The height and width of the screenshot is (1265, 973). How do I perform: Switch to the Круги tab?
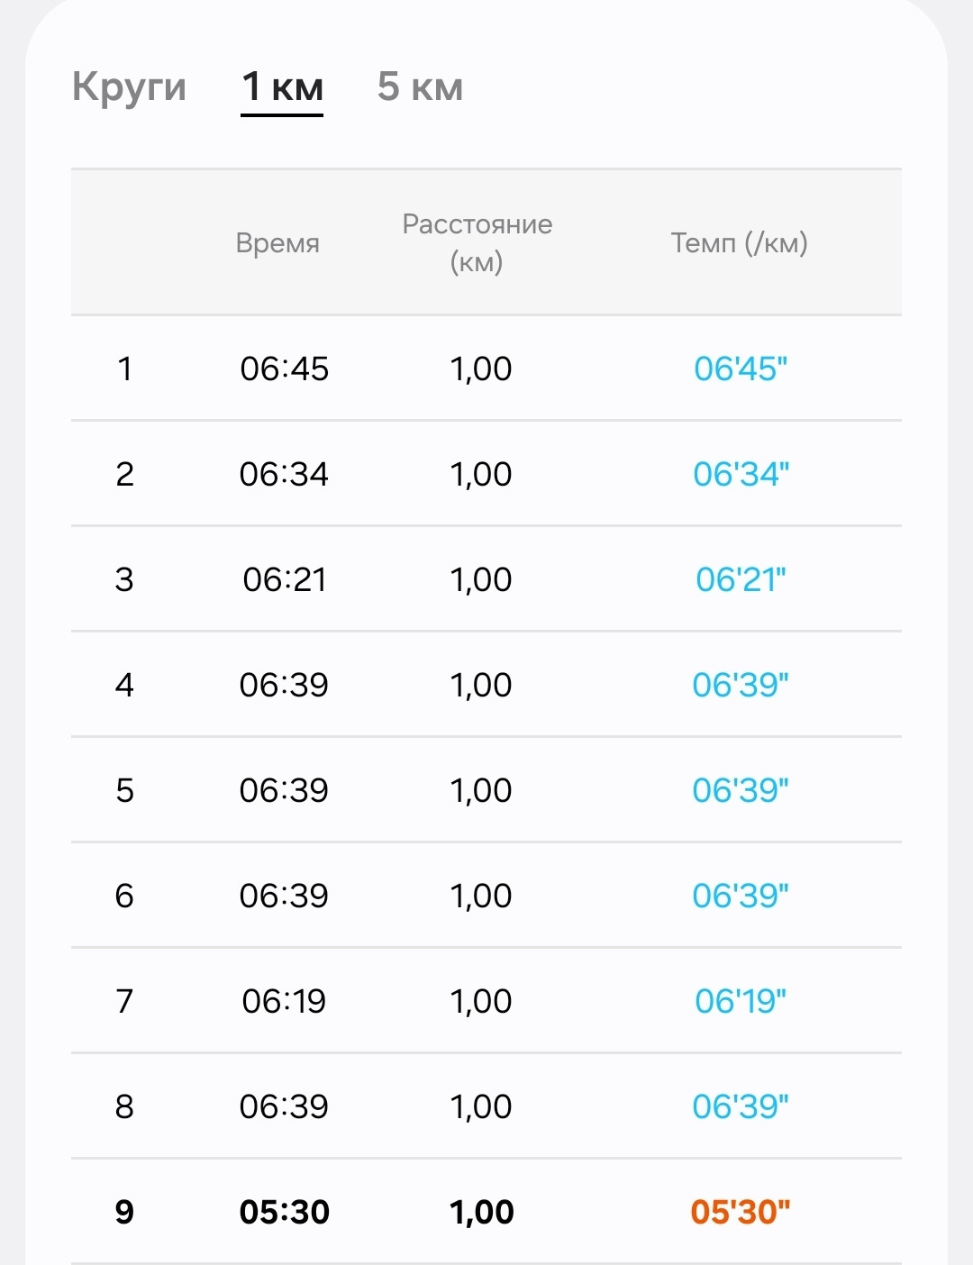click(129, 88)
